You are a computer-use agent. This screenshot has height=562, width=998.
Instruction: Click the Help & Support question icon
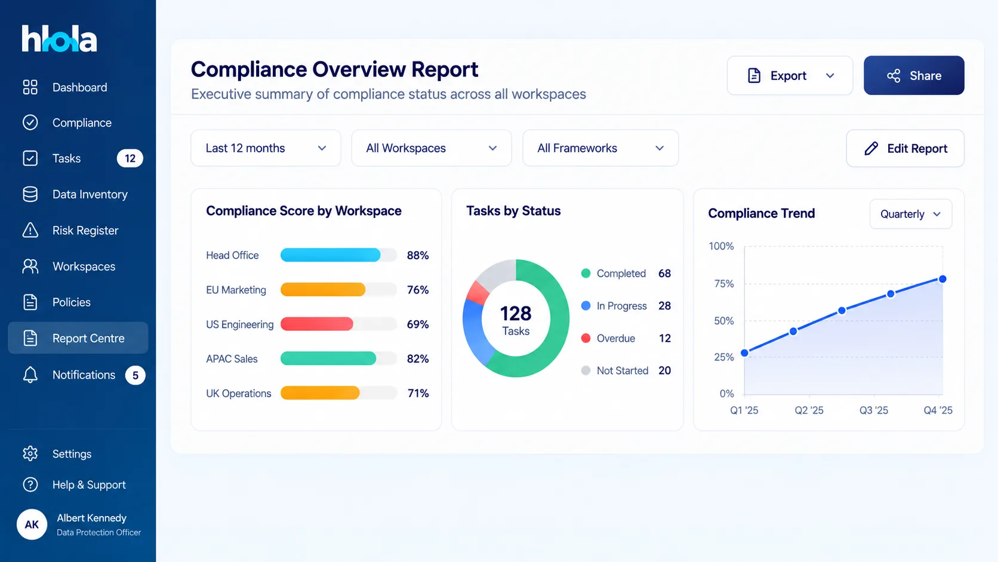click(x=30, y=484)
